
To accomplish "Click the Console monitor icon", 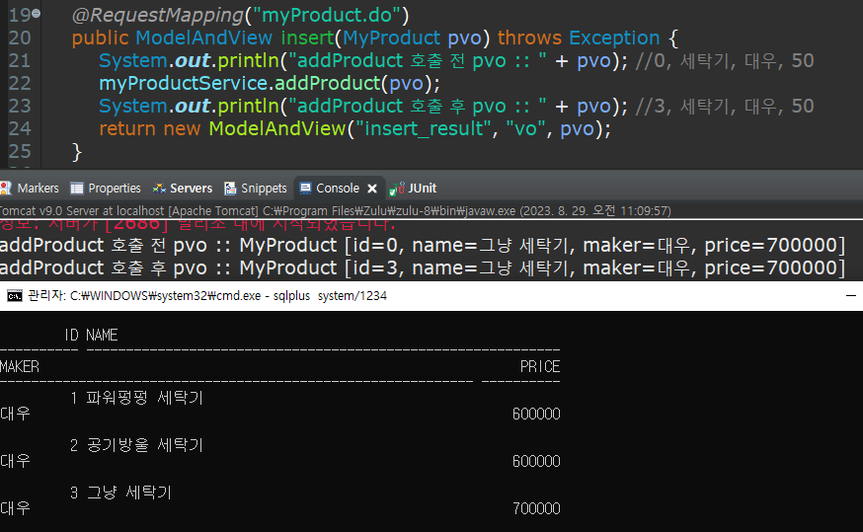I will point(305,189).
